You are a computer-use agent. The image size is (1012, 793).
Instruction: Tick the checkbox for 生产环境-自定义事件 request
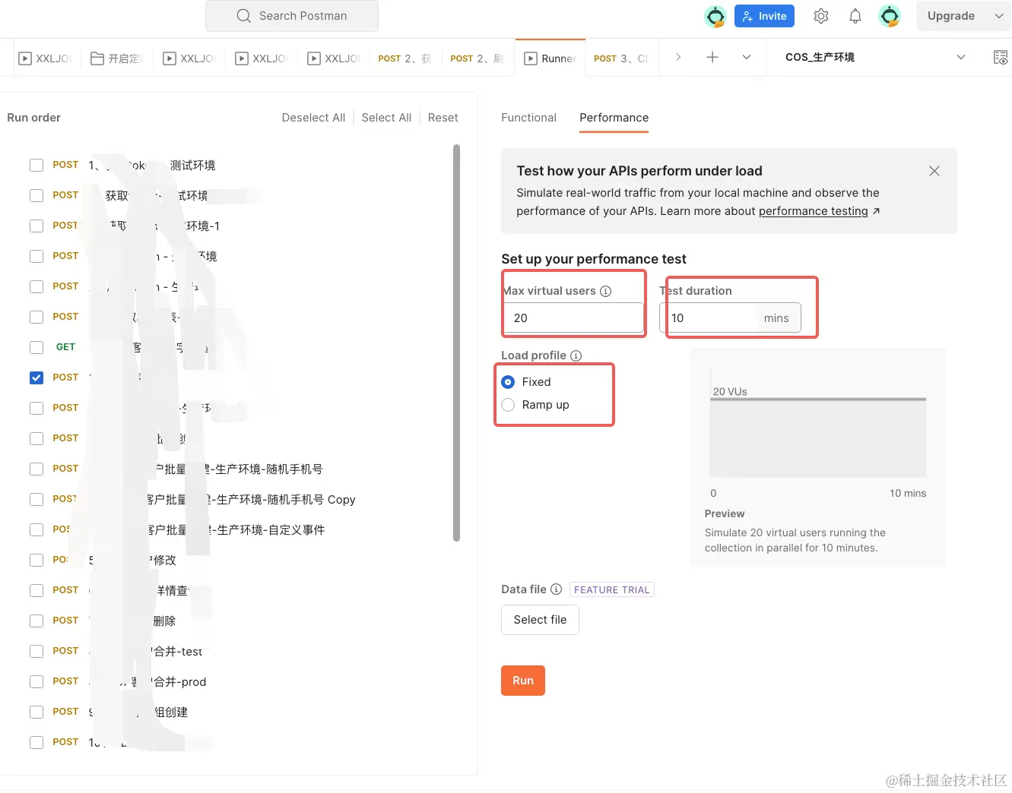[36, 529]
